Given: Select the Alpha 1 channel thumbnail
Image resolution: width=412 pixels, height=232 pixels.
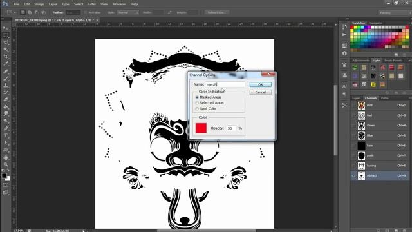Looking at the screenshot, I should [362, 176].
